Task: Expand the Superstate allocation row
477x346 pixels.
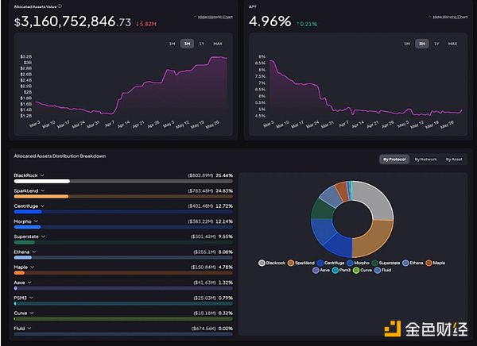Action: coord(45,236)
